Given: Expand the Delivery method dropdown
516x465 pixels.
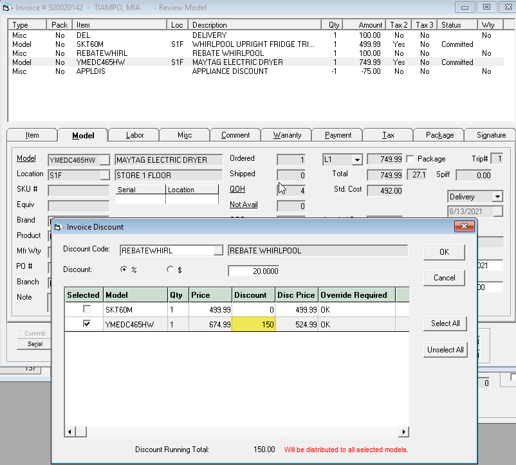Looking at the screenshot, I should coord(497,197).
